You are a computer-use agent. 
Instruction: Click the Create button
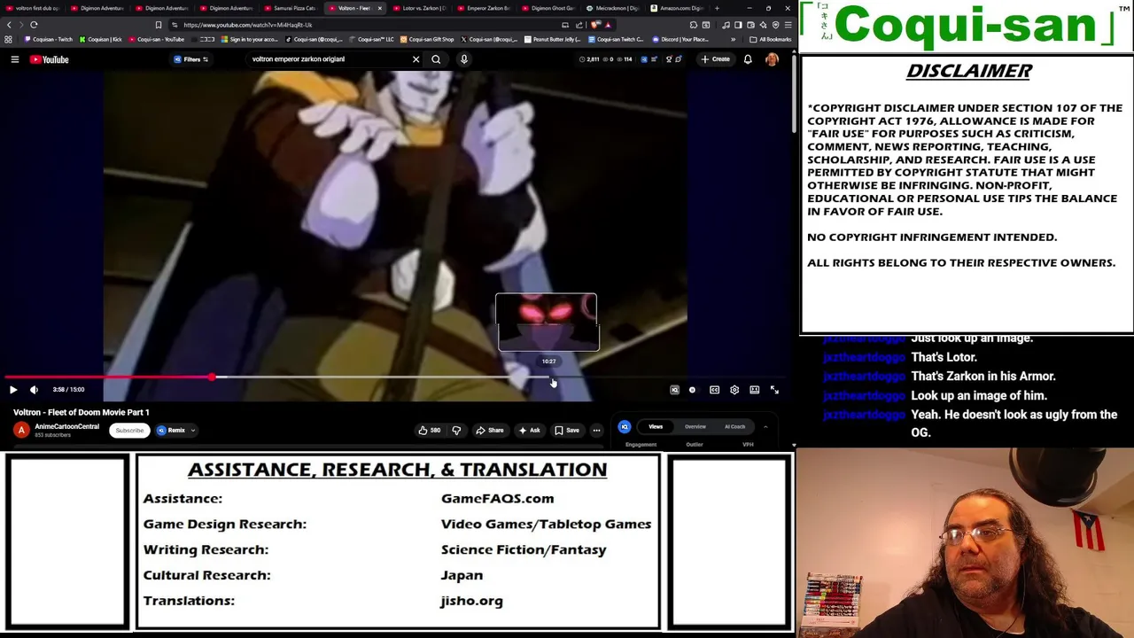pyautogui.click(x=715, y=59)
